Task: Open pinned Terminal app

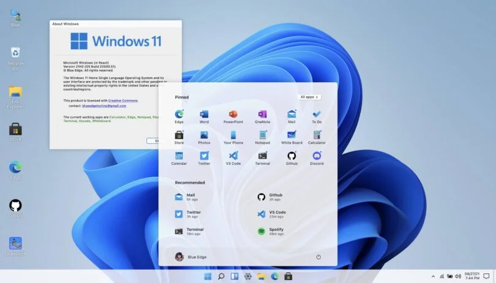Action: [263, 158]
